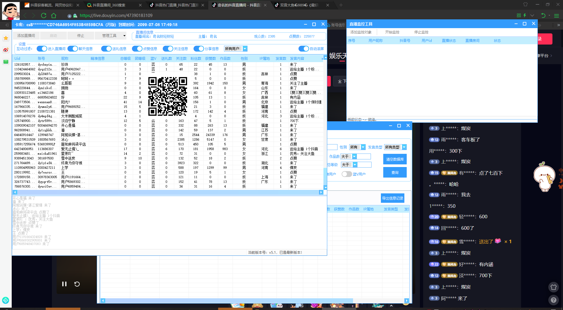Reload the live stream player
The image size is (563, 310).
pyautogui.click(x=77, y=284)
